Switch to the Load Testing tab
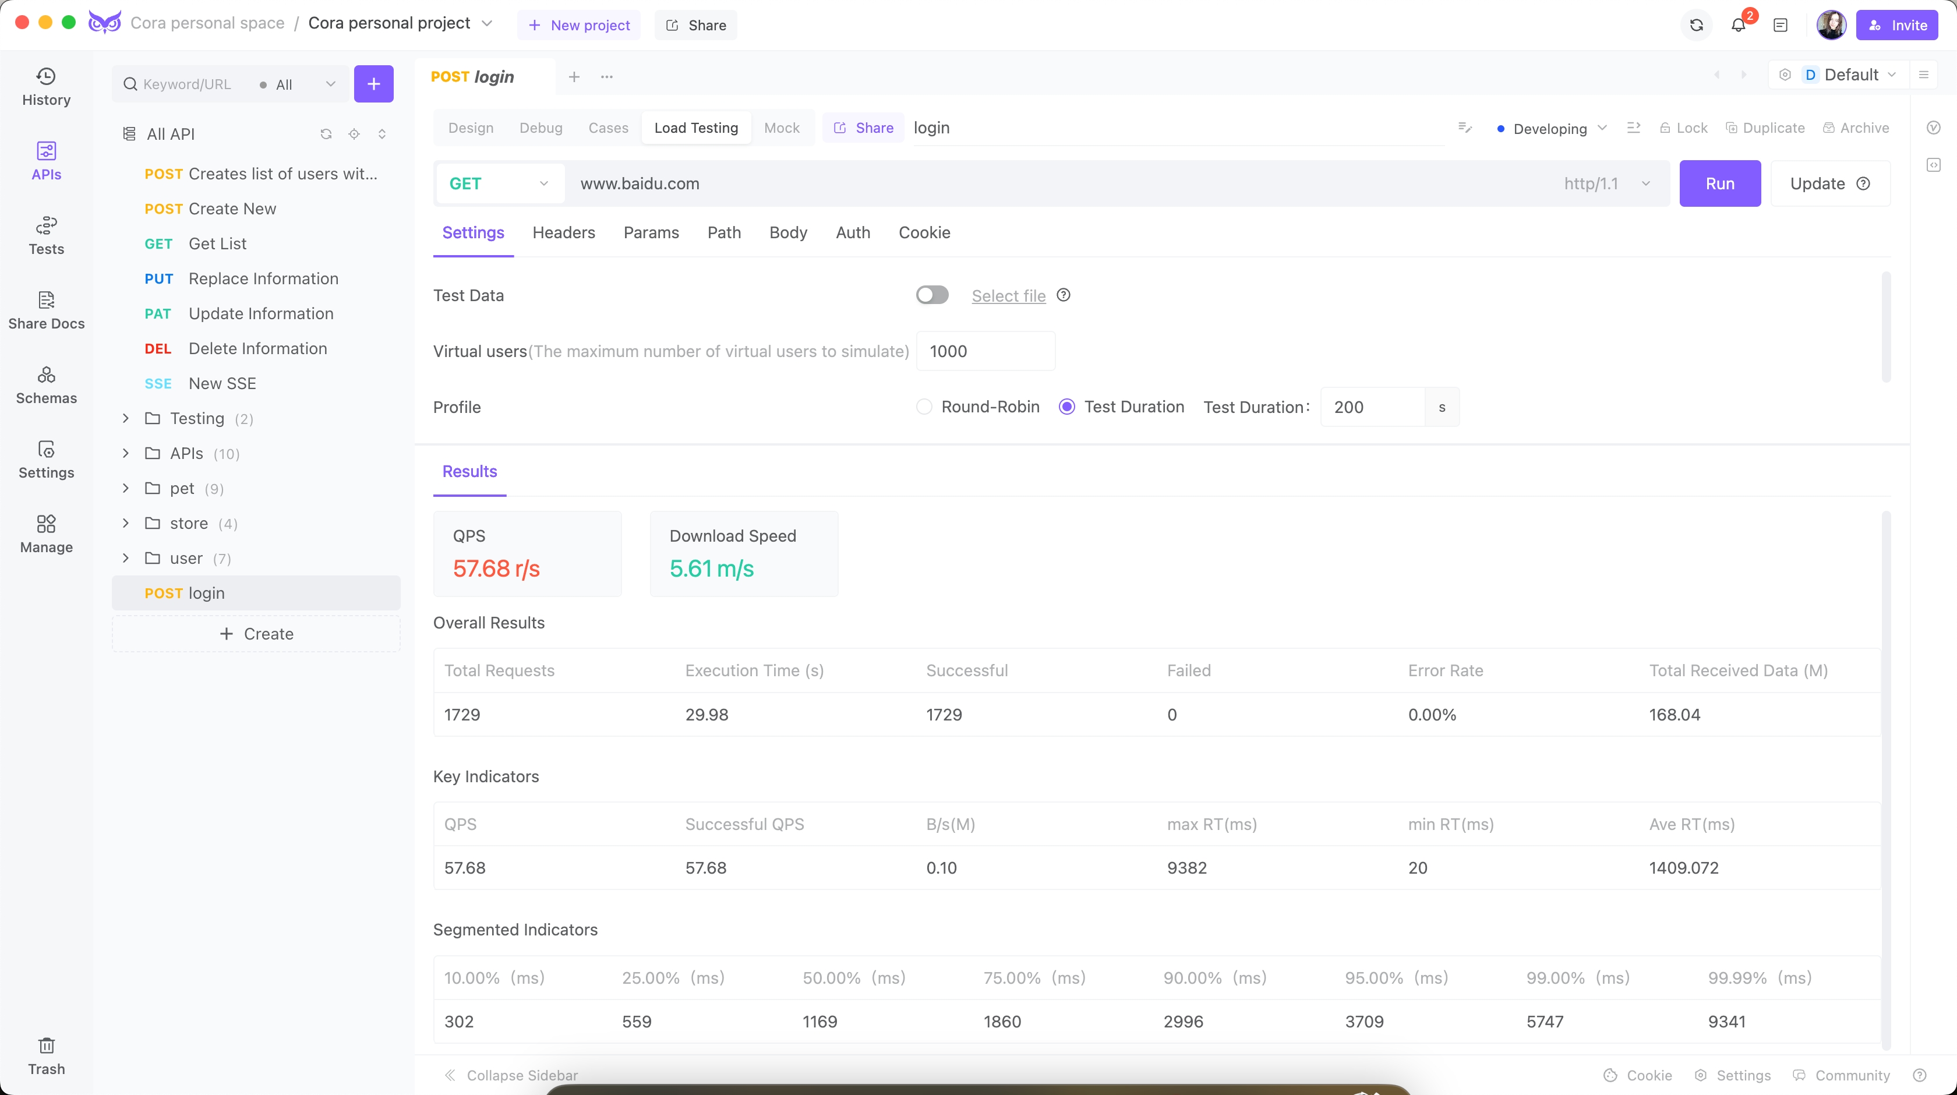1957x1095 pixels. pos(695,128)
